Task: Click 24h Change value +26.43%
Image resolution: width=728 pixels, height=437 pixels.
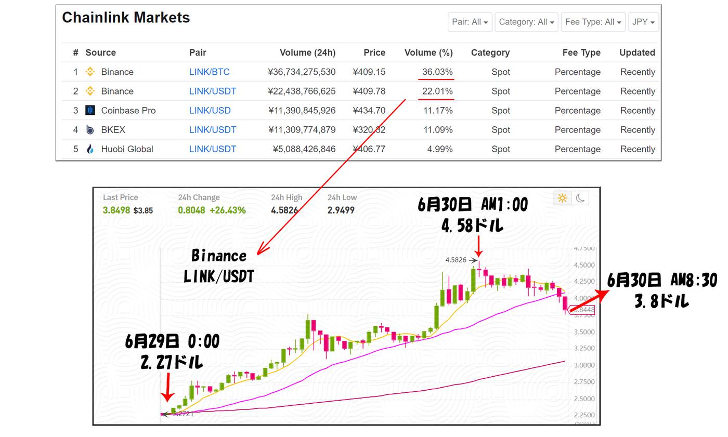Action: (227, 210)
